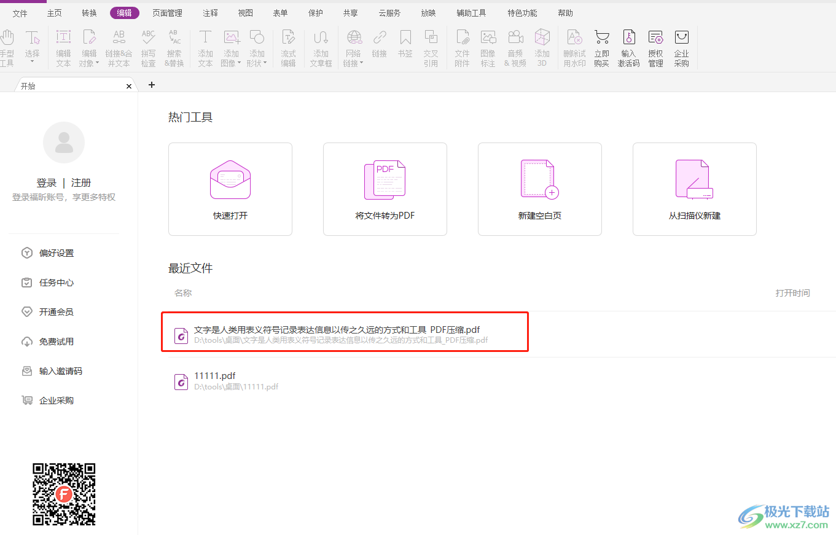Expand the 选择 tool dropdown arrow

pyautogui.click(x=32, y=63)
